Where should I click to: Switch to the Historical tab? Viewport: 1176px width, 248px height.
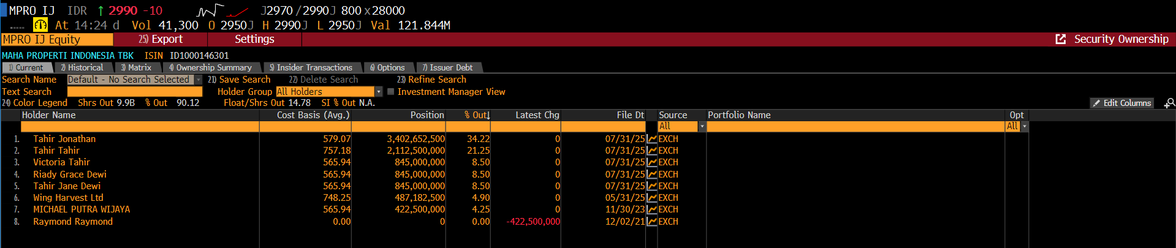click(x=83, y=67)
